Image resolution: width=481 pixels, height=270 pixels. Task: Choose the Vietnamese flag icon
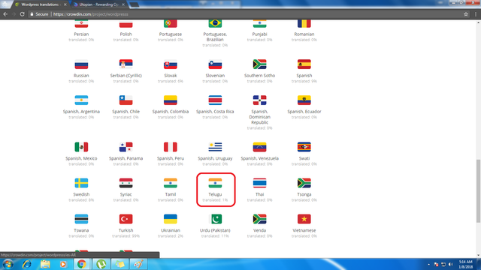[304, 219]
